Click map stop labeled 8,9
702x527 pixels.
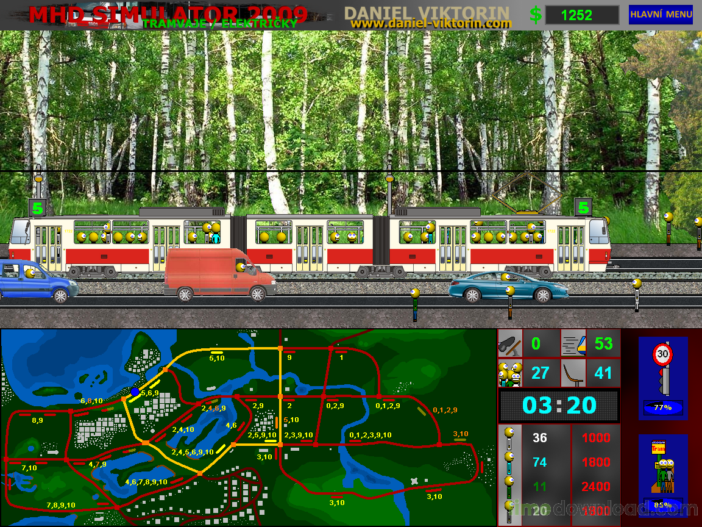(38, 420)
